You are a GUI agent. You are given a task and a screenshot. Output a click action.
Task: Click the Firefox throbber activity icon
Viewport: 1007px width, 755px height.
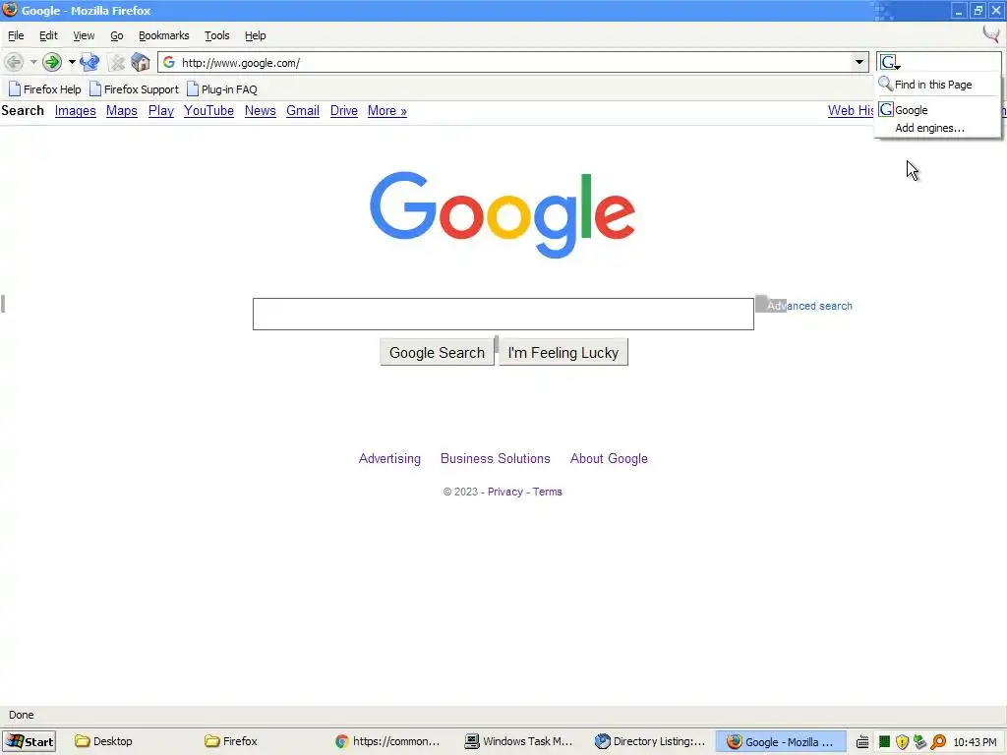point(991,34)
